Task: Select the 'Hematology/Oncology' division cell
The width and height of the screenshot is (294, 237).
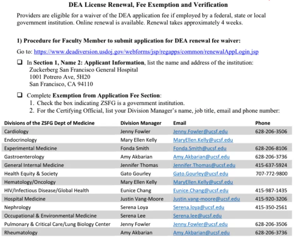Action: coord(30,182)
